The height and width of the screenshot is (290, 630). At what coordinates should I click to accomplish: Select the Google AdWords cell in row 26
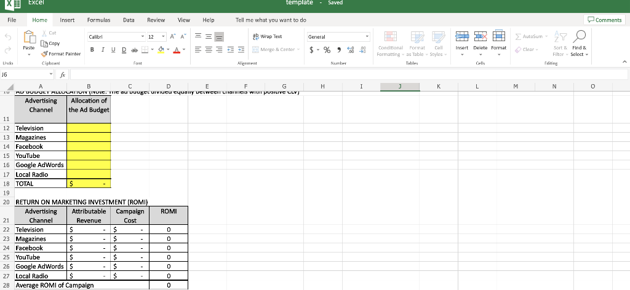pos(41,266)
